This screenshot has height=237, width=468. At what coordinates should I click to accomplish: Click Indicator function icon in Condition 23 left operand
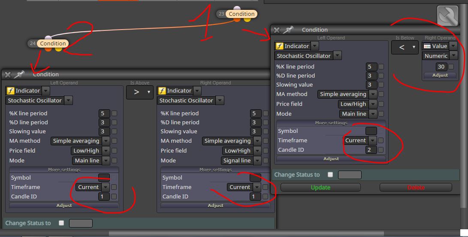(279, 46)
